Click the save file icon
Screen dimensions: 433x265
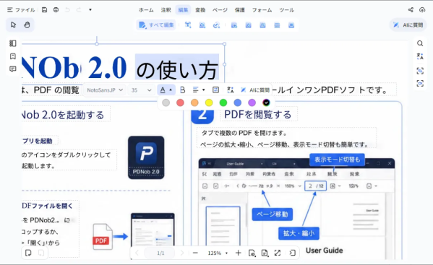tap(44, 10)
